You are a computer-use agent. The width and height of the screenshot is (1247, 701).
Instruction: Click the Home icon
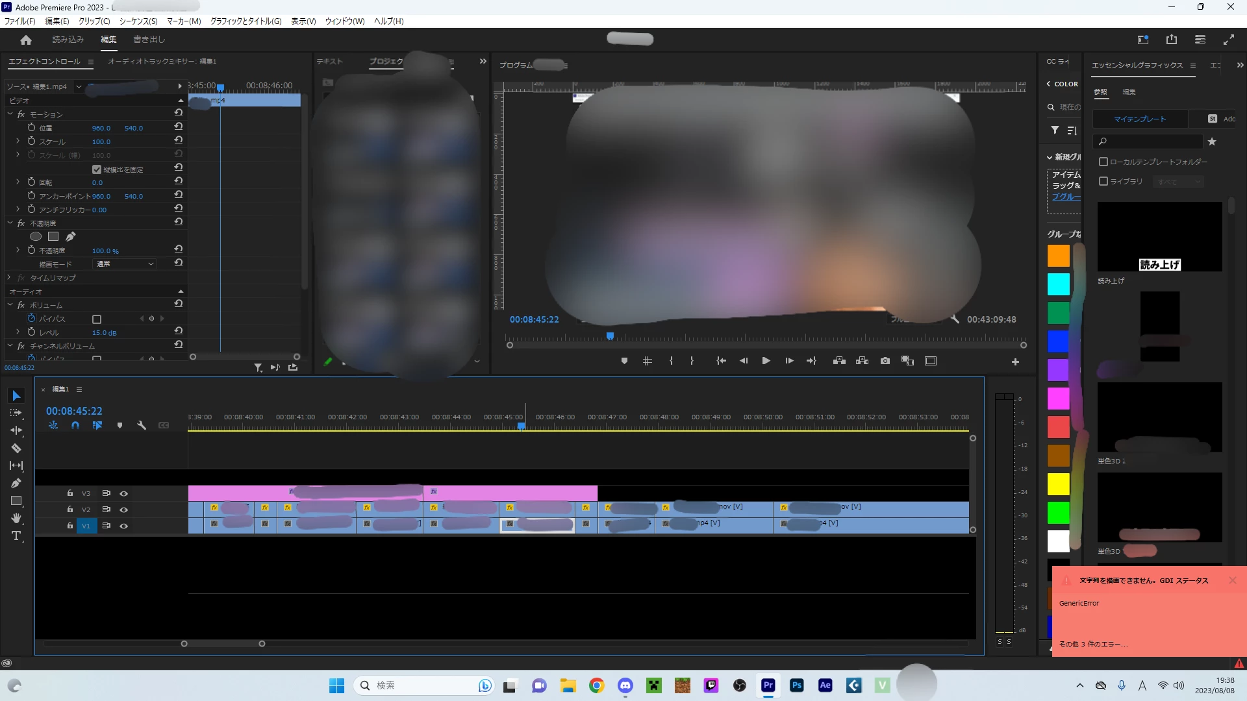26,40
